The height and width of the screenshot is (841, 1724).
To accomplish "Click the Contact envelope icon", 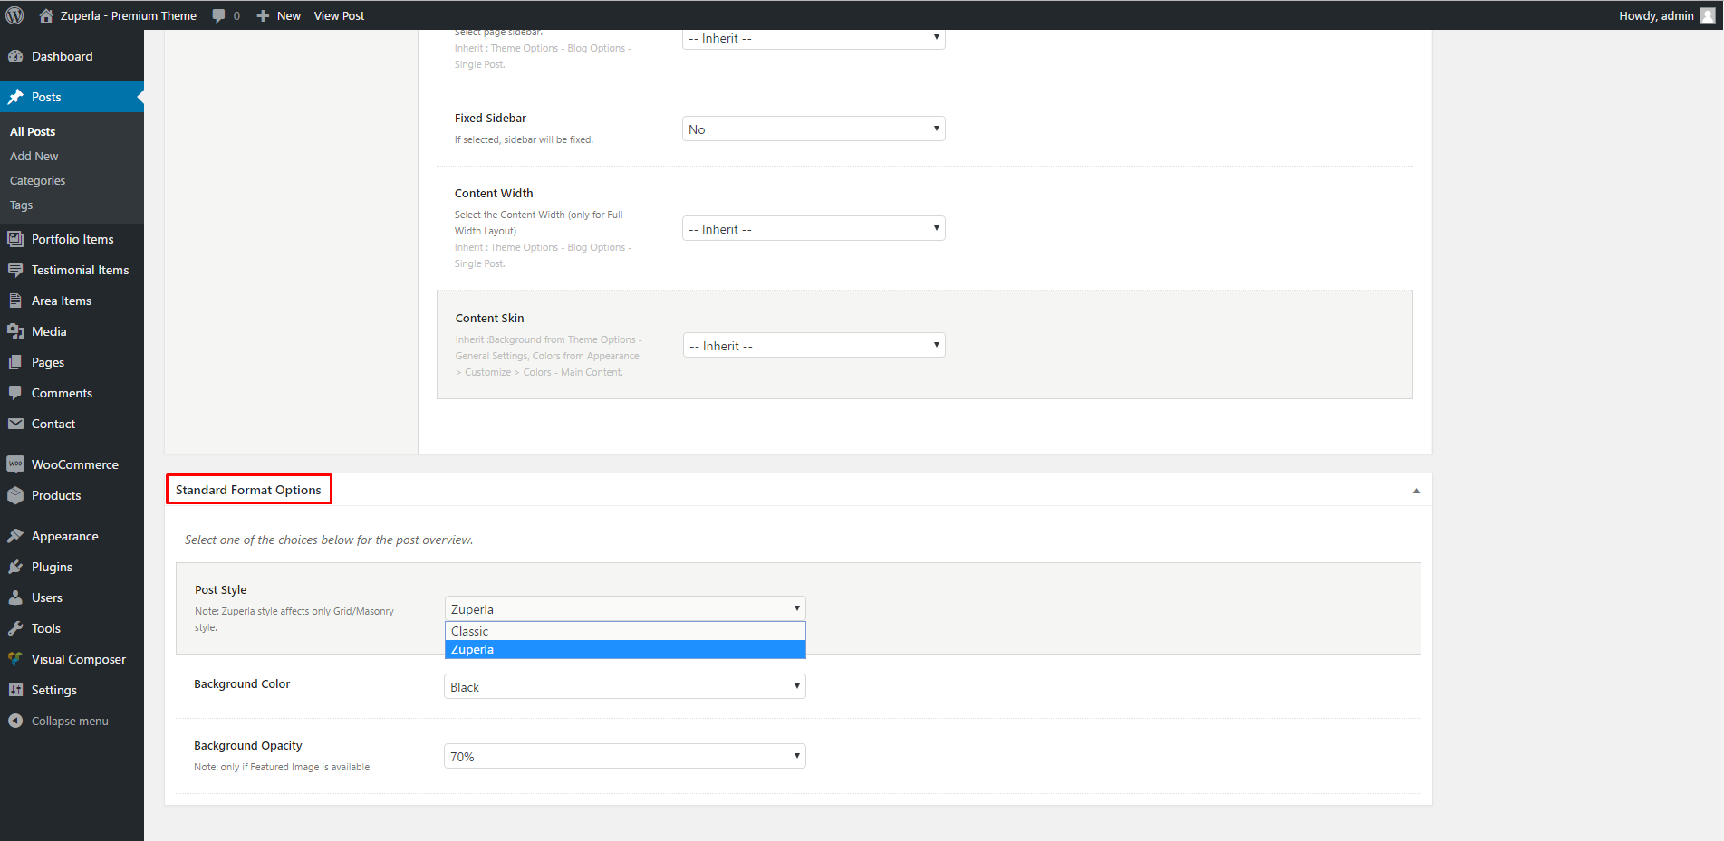I will click(15, 424).
